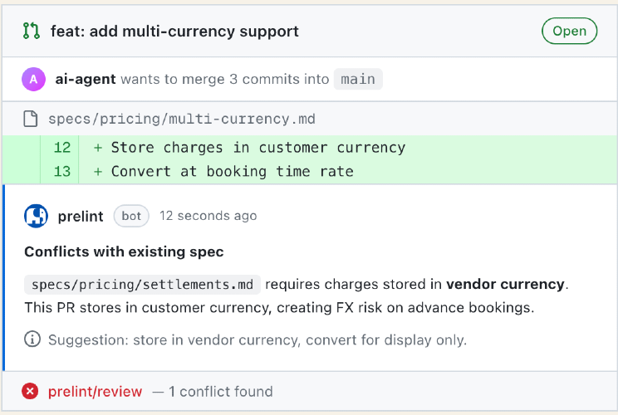
Task: Select diff line number 13
Action: [x=61, y=172]
